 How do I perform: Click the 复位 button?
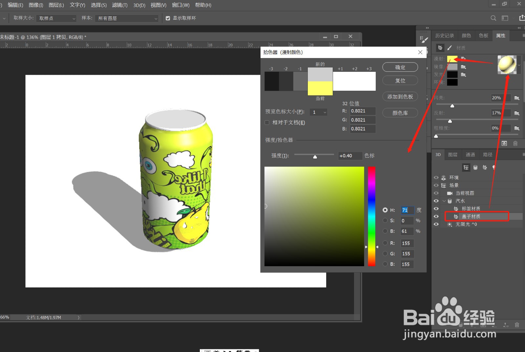click(400, 80)
